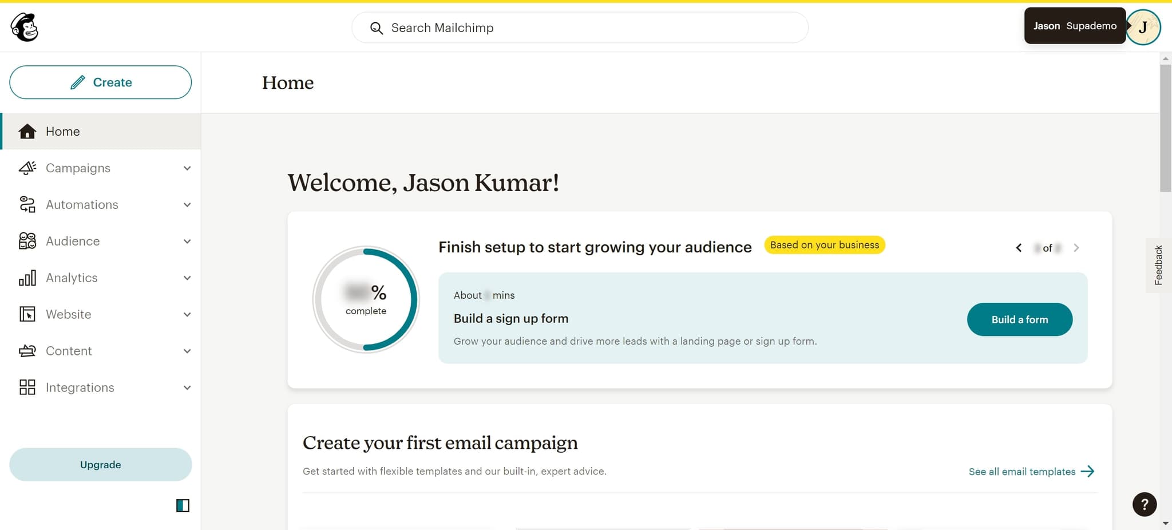Viewport: 1172px width, 530px height.
Task: Click the Campaigns megaphone icon
Action: 27,168
